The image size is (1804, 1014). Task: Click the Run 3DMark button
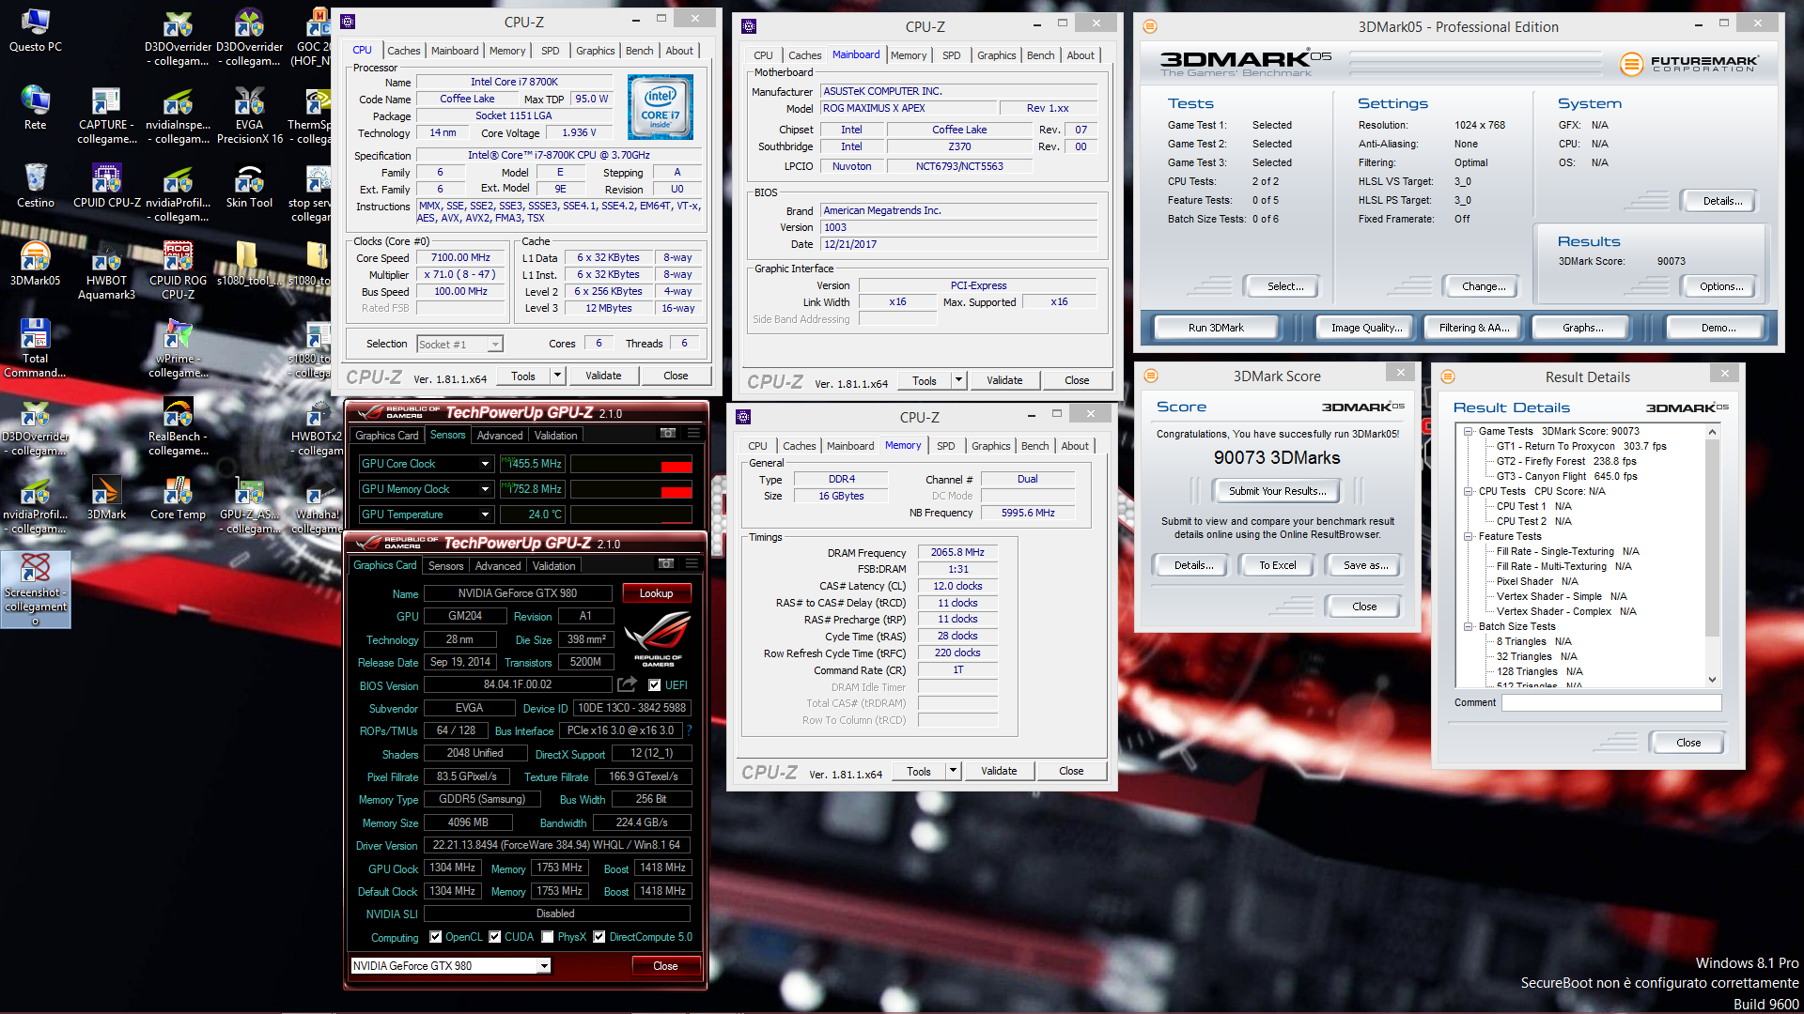tap(1216, 328)
